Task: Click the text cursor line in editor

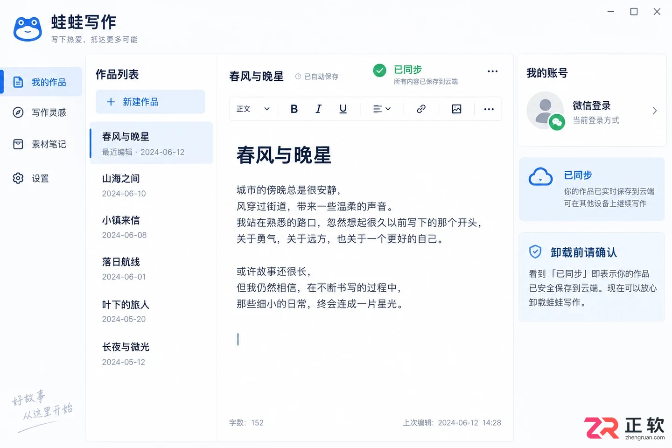Action: 238,339
